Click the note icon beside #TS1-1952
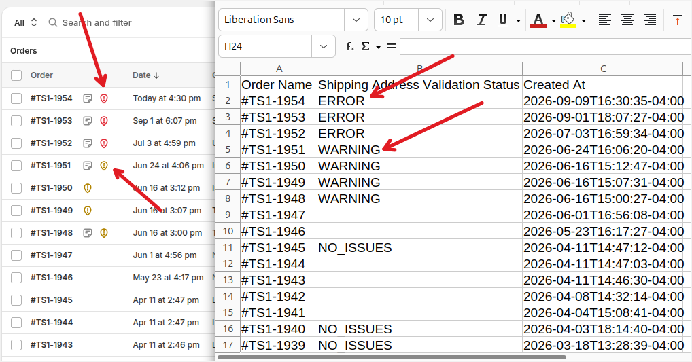Viewport: 692px width, 362px height. [88, 143]
